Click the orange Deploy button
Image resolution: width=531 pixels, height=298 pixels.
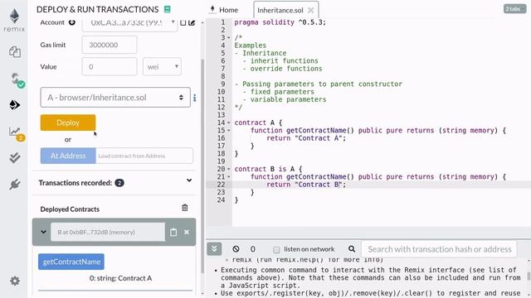pyautogui.click(x=68, y=123)
